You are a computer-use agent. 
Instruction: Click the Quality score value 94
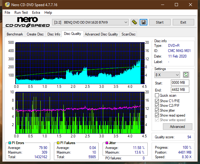189,137
